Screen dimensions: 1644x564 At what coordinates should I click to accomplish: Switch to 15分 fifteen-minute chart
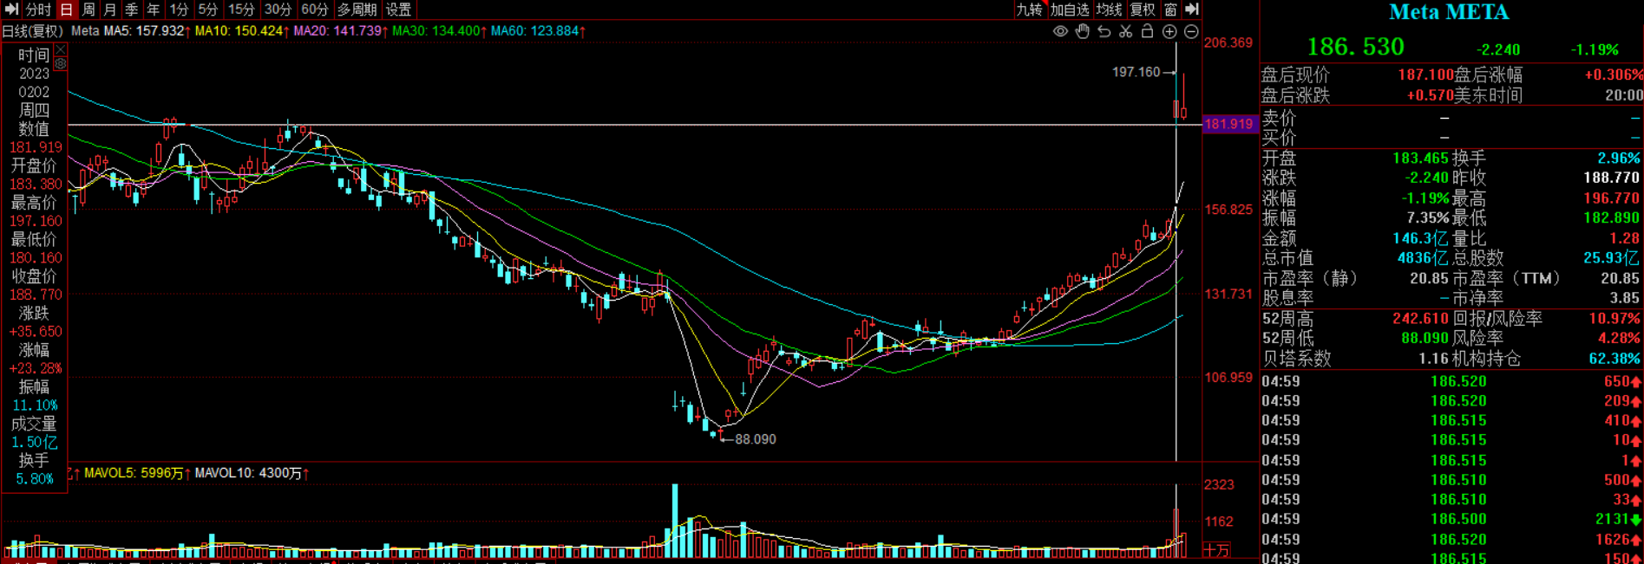point(241,10)
